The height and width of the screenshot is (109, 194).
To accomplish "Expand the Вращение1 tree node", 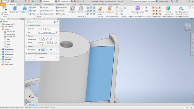I will click(1, 59).
